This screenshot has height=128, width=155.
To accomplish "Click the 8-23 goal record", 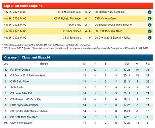I will point(127,117).
